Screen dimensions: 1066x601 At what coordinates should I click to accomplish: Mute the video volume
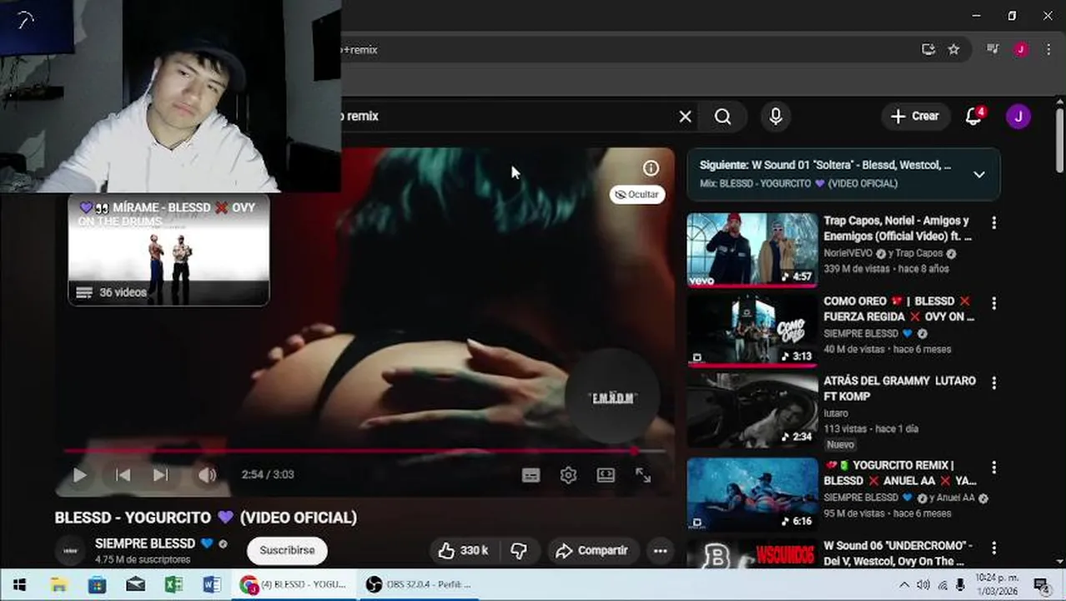pyautogui.click(x=207, y=475)
